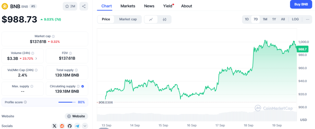This screenshot has height=129, width=315.
Task: Open the Markets tab
Action: click(128, 6)
